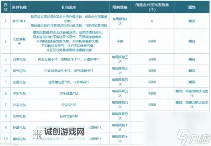The width and height of the screenshot is (211, 146).
Task: Select the 紫气礼包 name cell
Action: click(19, 71)
